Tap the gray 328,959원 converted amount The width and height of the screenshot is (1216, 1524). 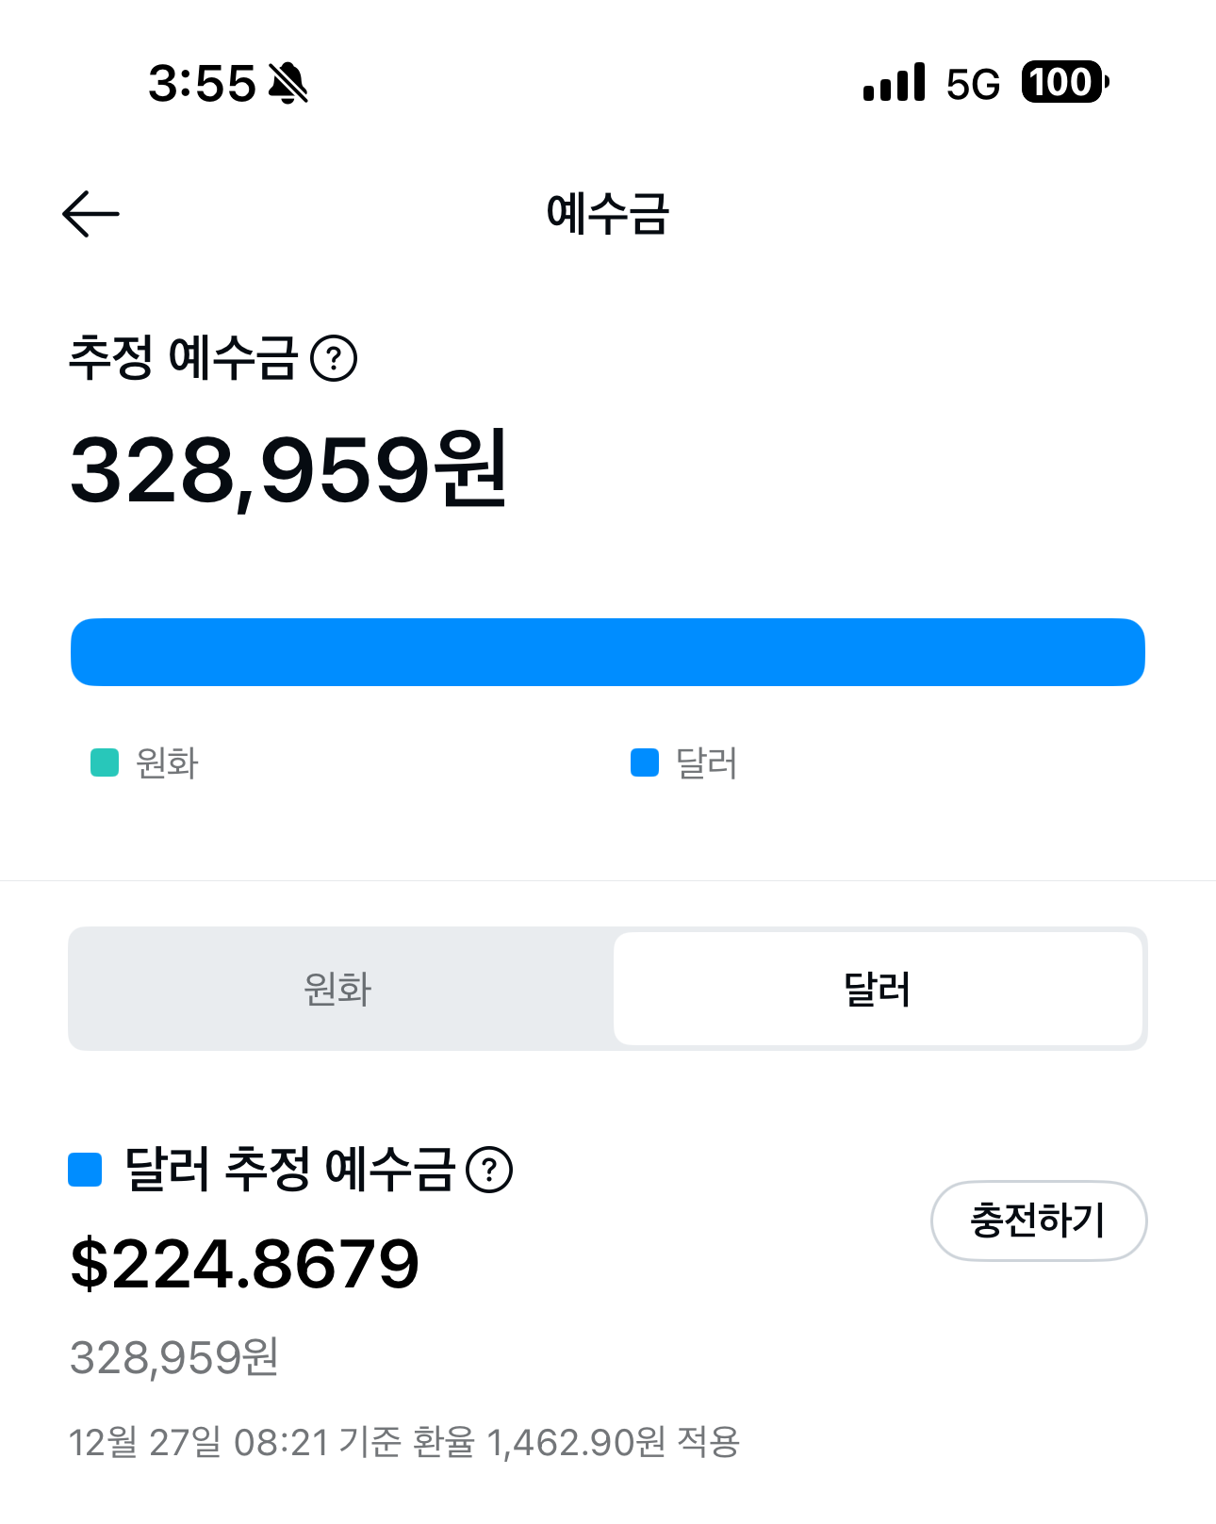174,1358
